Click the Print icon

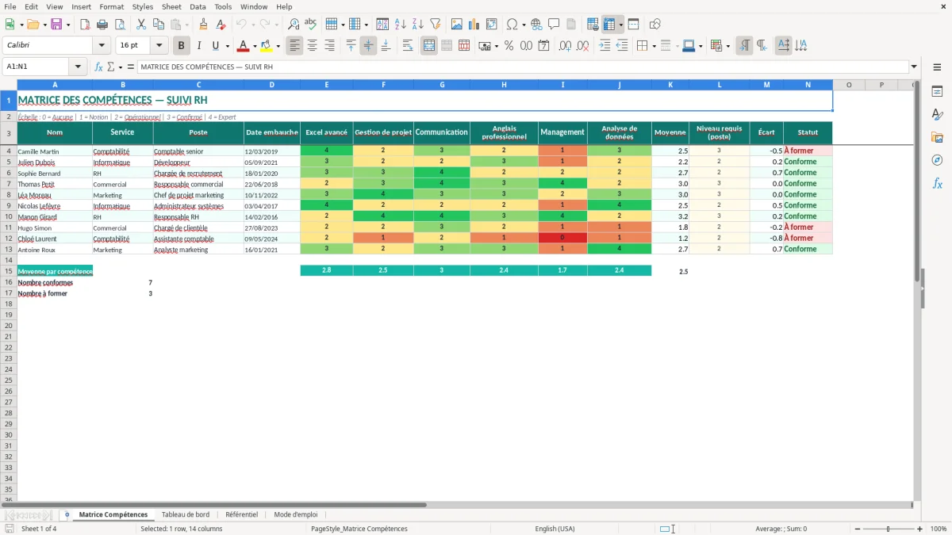tap(102, 24)
